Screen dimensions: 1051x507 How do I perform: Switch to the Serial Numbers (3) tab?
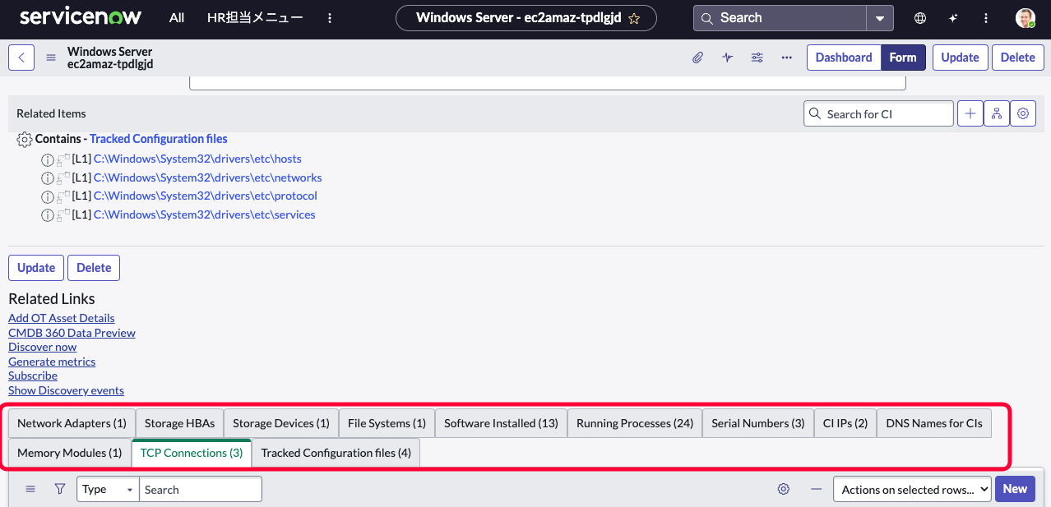(x=758, y=423)
